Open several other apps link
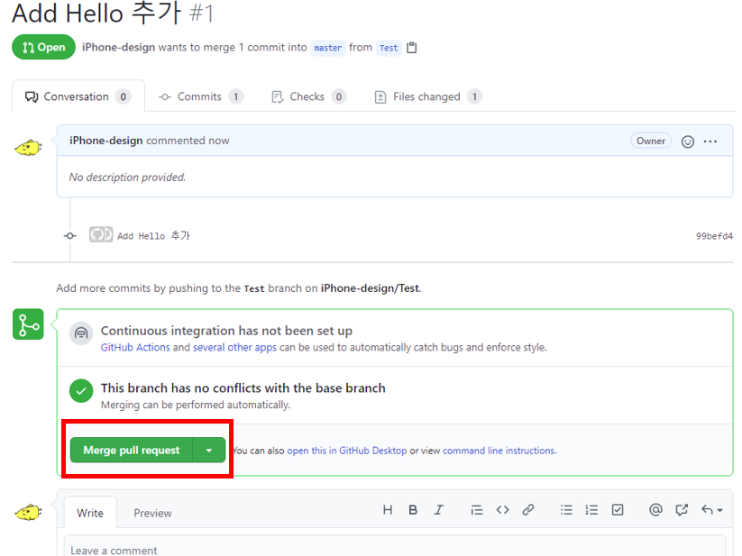742x556 pixels. pyautogui.click(x=234, y=348)
